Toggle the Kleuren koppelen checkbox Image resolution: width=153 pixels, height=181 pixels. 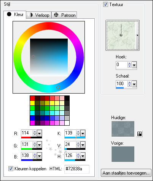(x=11, y=168)
